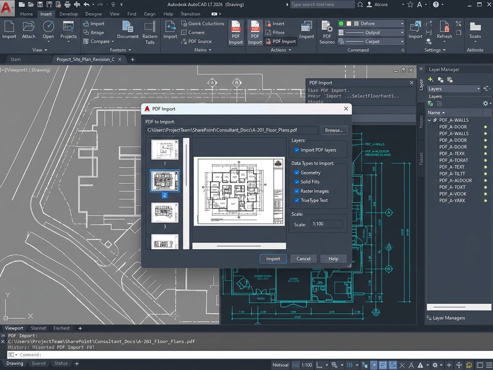
Task: Click the Import button in PDF Import dialog
Action: pyautogui.click(x=273, y=259)
